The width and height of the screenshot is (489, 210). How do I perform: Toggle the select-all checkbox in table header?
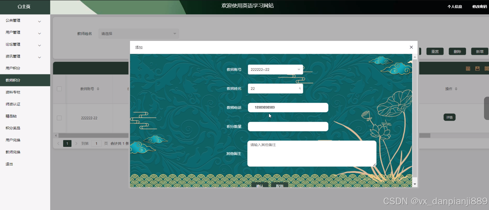tap(59, 89)
